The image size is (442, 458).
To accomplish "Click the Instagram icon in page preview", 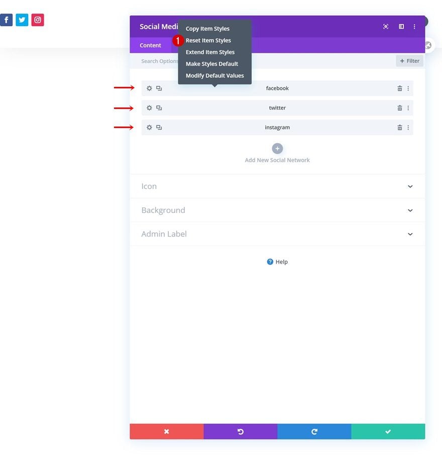I will (38, 20).
